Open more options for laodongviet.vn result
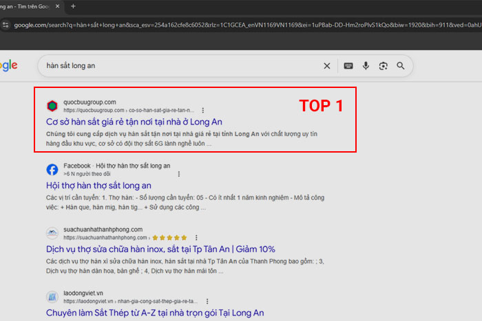482x321 pixels. 207,301
